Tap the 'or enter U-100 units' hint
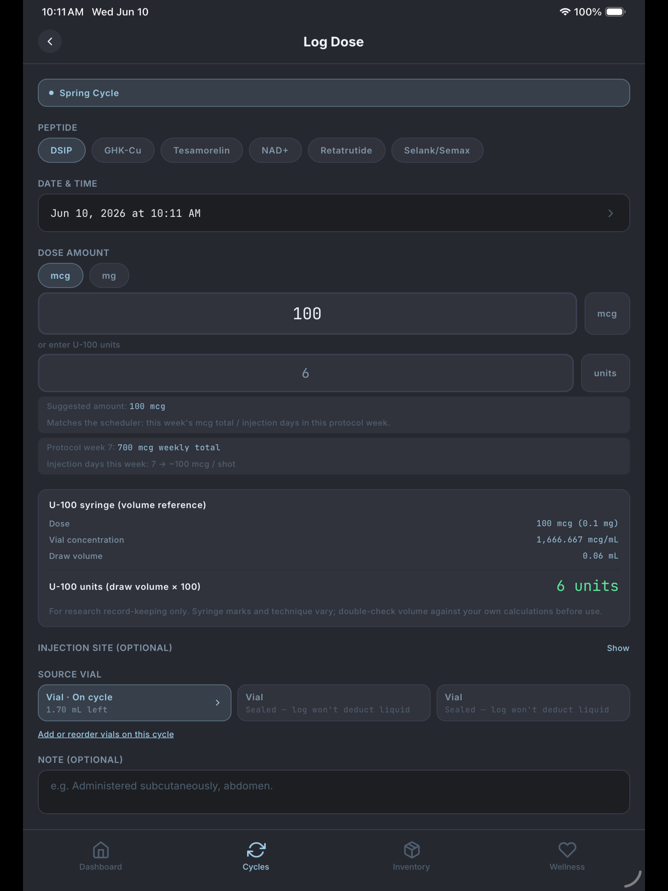Image resolution: width=668 pixels, height=891 pixels. click(79, 345)
